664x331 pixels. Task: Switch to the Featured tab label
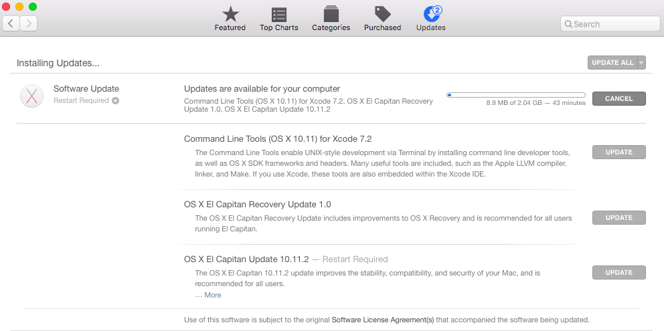point(230,27)
